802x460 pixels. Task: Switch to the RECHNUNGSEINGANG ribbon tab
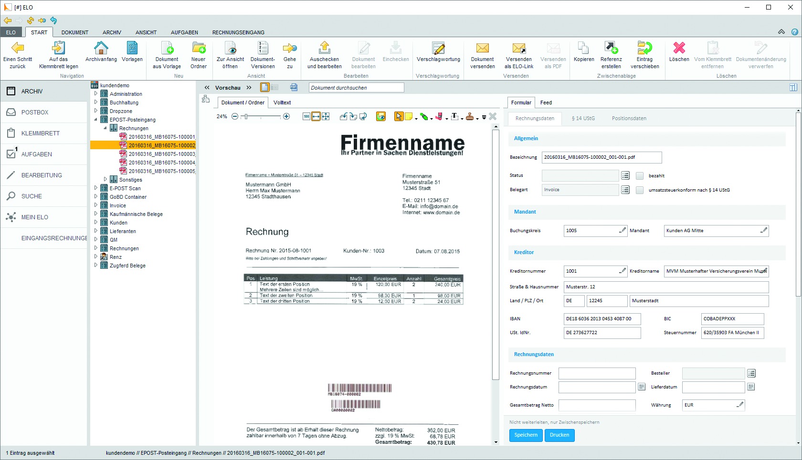(x=238, y=32)
